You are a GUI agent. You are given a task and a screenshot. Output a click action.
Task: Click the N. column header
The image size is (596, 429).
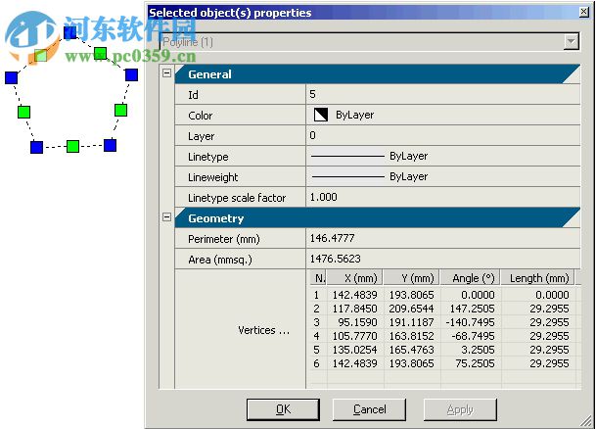pyautogui.click(x=318, y=278)
